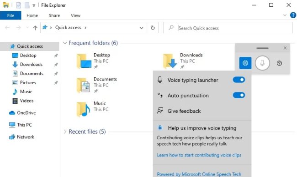Image resolution: width=297 pixels, height=177 pixels.
Task: Select the Downloads folder icon in Frequent folders
Action: click(170, 61)
